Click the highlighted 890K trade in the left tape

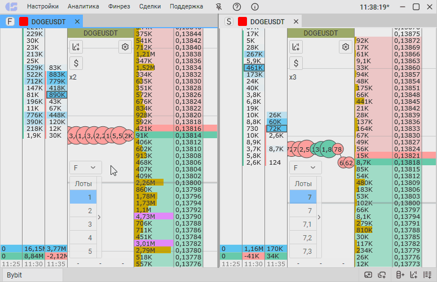(57, 95)
